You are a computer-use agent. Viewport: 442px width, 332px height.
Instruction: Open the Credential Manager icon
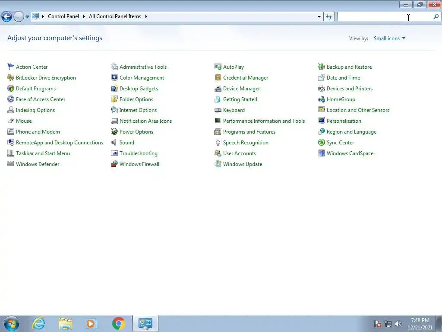click(218, 77)
